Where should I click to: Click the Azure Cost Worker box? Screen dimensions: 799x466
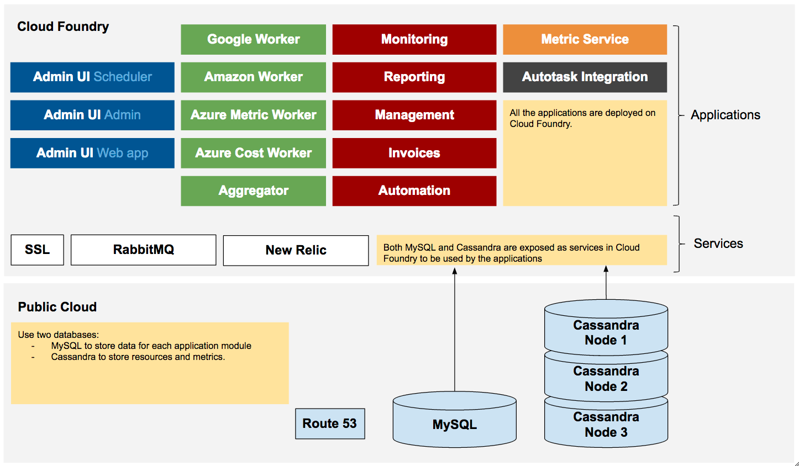(x=253, y=153)
